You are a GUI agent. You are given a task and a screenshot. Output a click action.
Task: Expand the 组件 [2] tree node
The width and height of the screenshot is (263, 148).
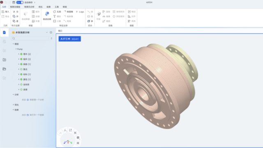point(19,59)
